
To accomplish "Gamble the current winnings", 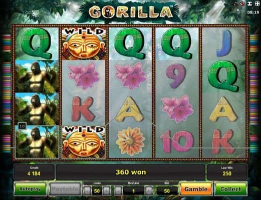I will click(x=196, y=189).
